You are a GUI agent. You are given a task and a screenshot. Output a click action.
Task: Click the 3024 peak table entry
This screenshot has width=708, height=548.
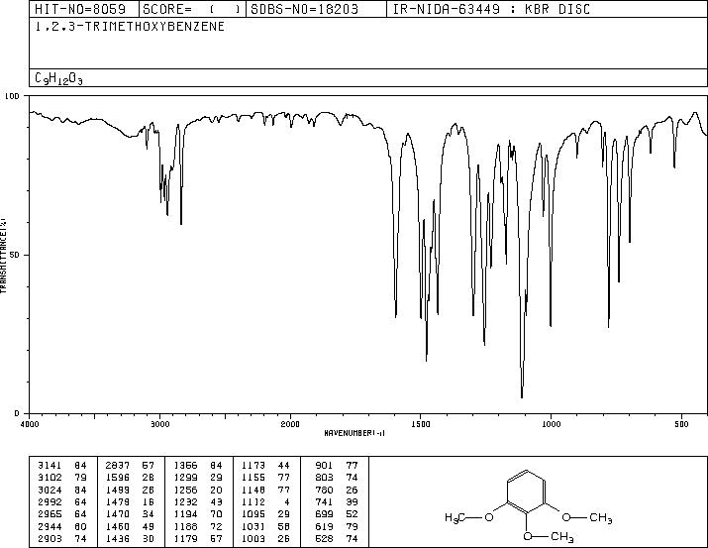tap(61, 490)
